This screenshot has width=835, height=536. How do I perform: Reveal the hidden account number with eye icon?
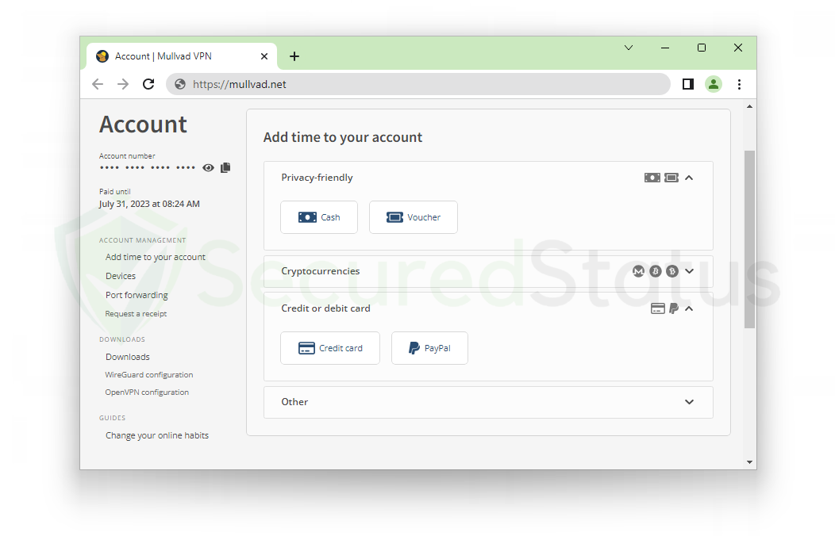pyautogui.click(x=208, y=168)
